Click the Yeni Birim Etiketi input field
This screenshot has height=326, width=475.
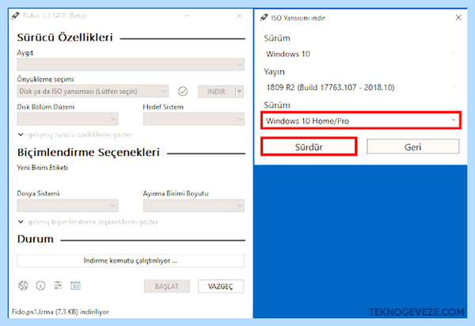(131, 180)
